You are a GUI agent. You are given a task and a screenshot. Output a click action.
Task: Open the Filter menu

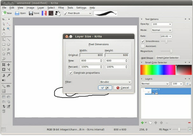(61, 8)
